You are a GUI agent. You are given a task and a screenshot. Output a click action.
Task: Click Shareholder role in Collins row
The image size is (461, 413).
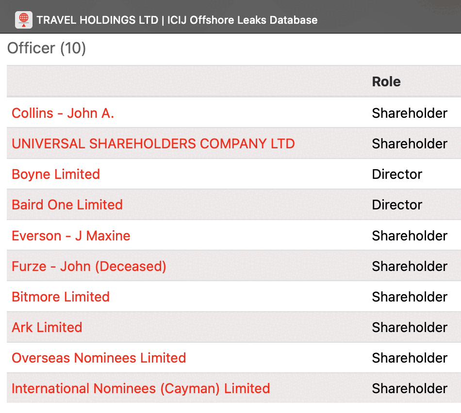pos(410,113)
